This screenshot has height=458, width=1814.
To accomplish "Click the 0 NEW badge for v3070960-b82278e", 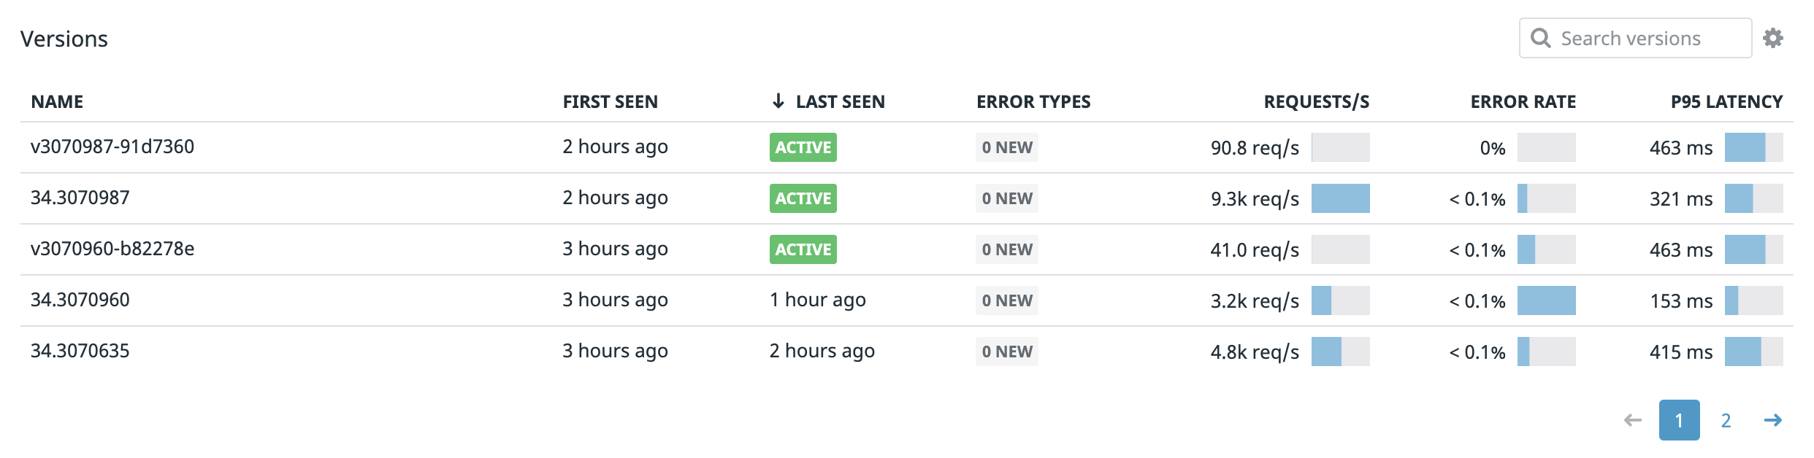I will click(x=1006, y=249).
